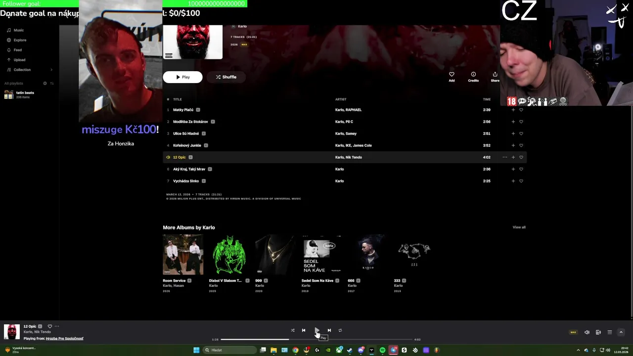The height and width of the screenshot is (356, 633).
Task: Like Ulice Sú Hladné heart icon
Action: coord(521,133)
